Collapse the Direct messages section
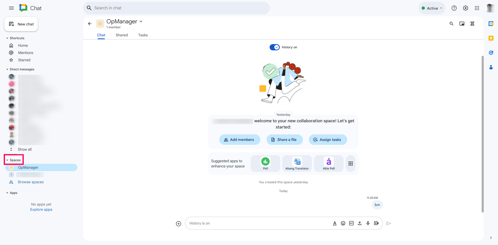 click(7, 69)
